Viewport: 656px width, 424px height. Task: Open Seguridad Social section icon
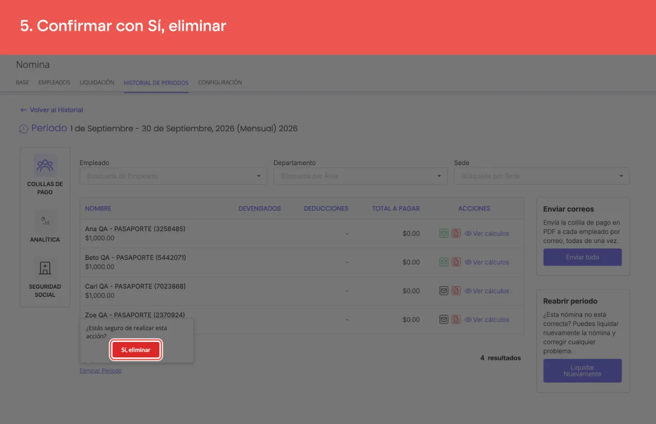click(x=45, y=268)
